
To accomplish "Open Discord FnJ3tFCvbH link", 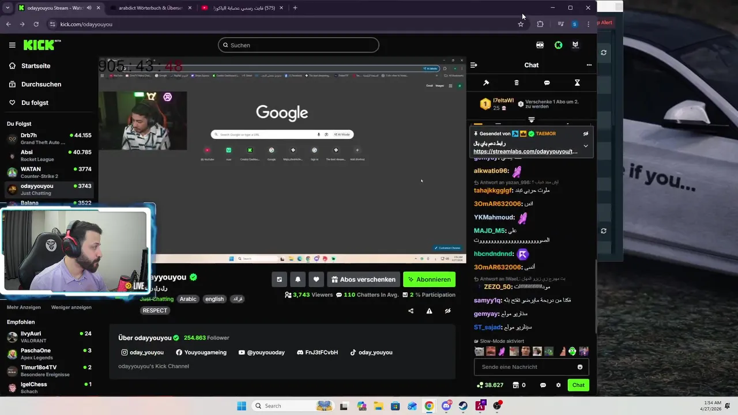I will coord(317,352).
